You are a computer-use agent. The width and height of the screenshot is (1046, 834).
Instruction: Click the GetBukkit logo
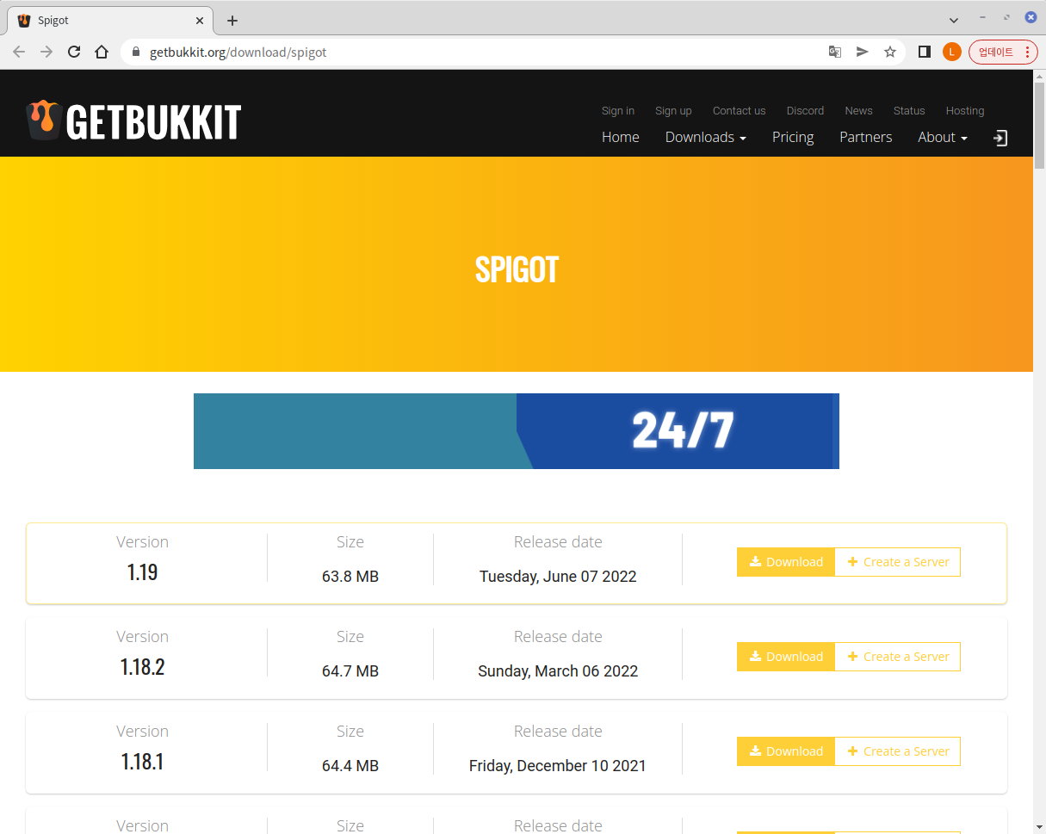133,121
